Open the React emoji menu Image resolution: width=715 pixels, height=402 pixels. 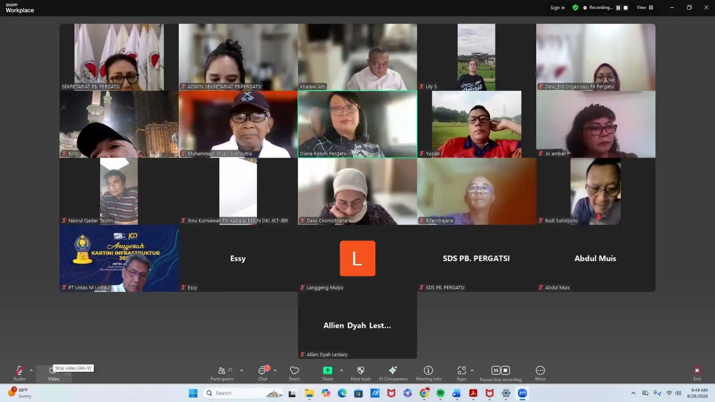[294, 373]
